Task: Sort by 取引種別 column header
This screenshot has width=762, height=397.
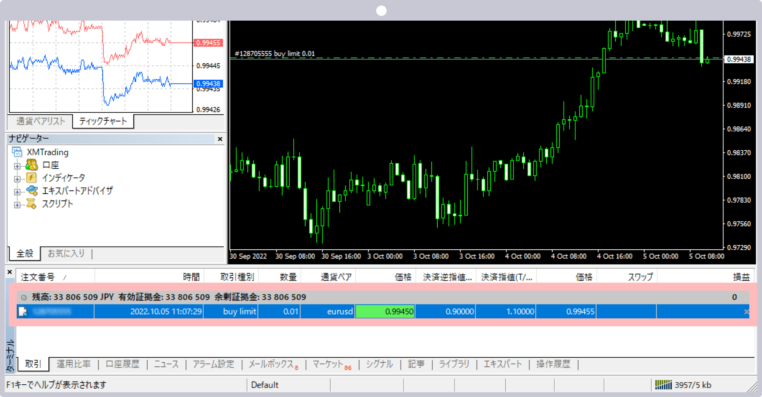Action: [x=232, y=277]
